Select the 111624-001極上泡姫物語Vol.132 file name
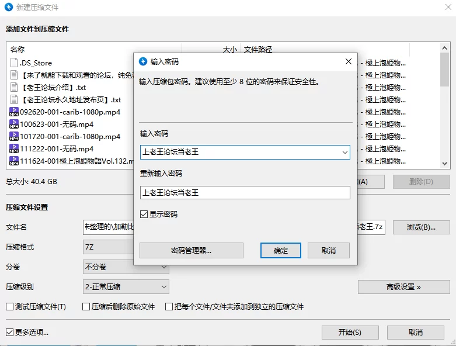The image size is (456, 346). [76, 161]
